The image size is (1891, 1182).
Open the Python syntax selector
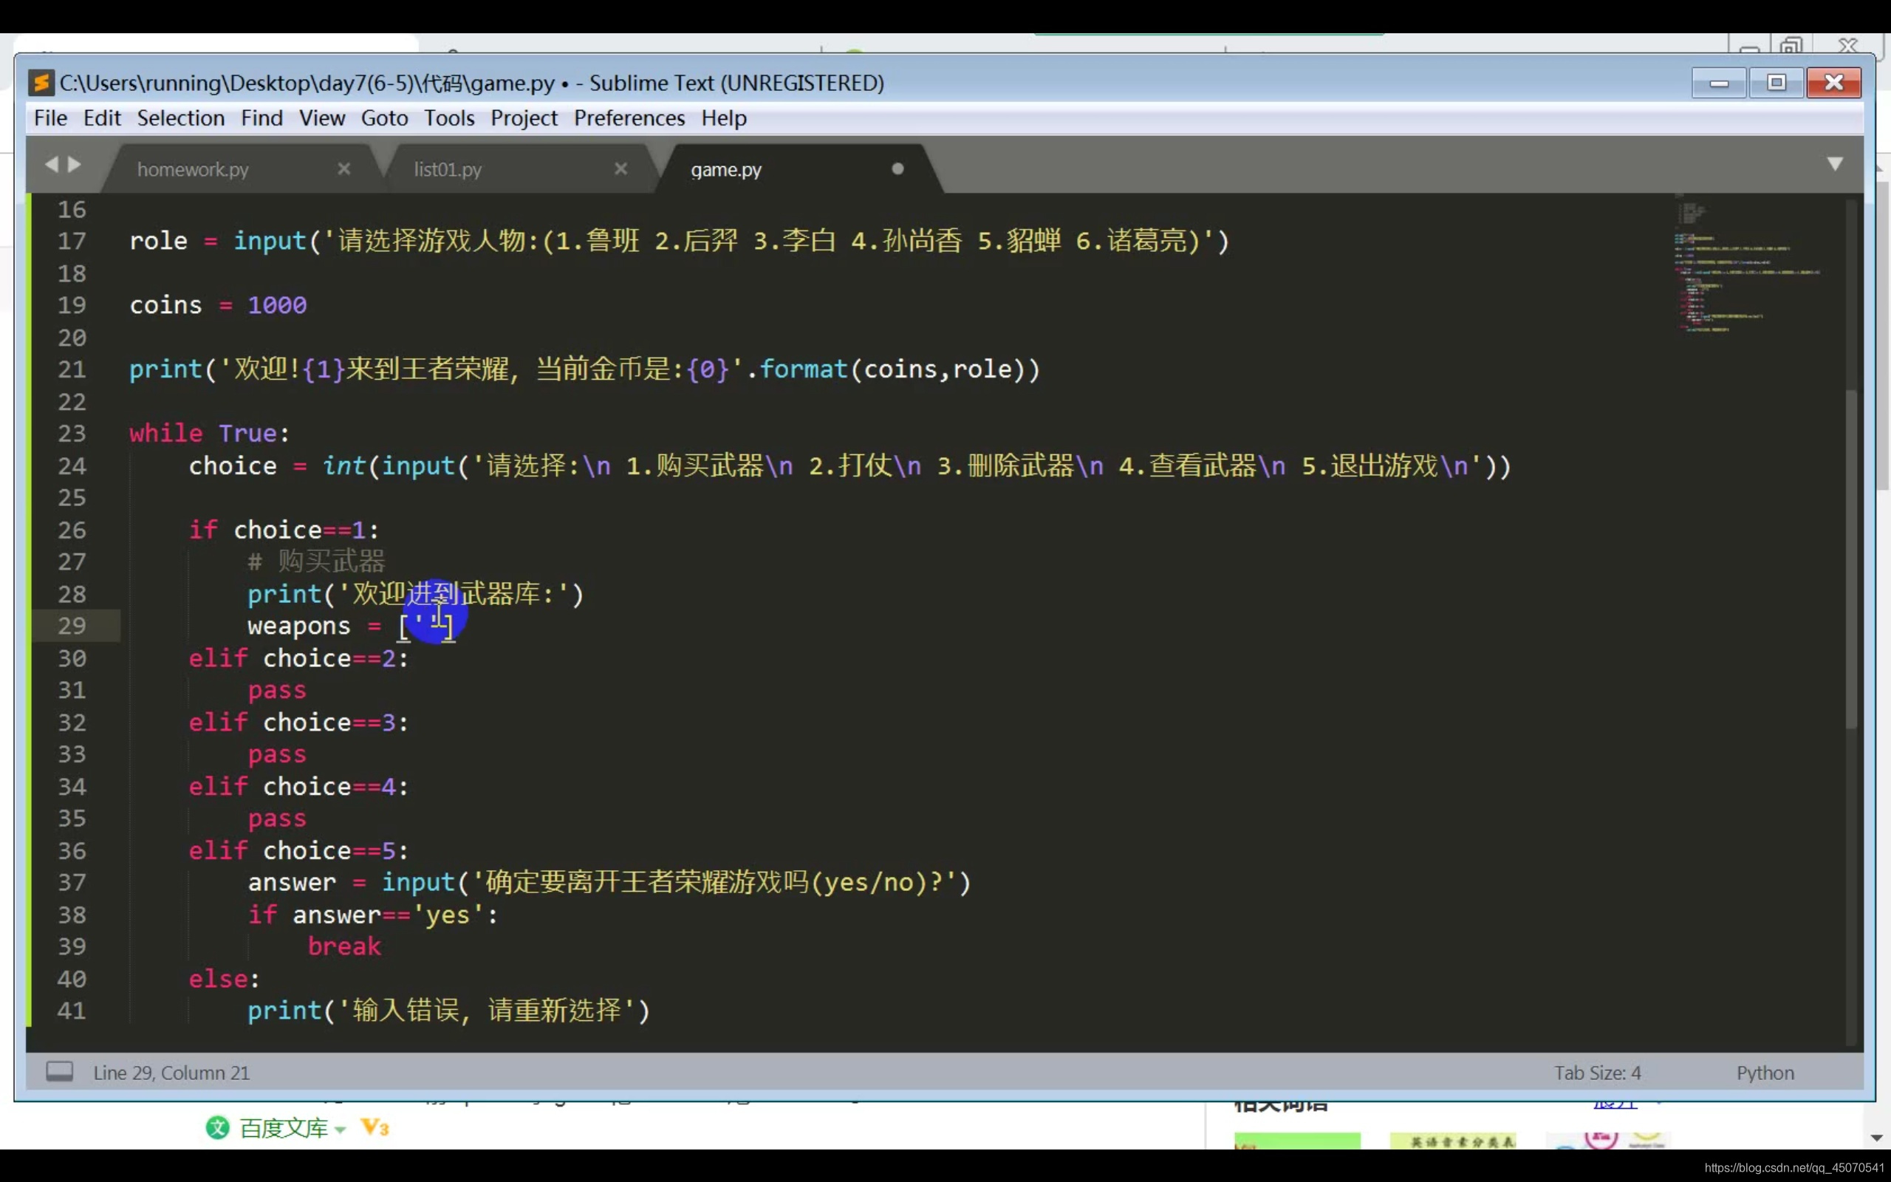tap(1765, 1073)
